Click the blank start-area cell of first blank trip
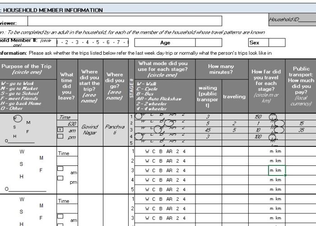This screenshot has width=316, height=226. click(x=90, y=170)
